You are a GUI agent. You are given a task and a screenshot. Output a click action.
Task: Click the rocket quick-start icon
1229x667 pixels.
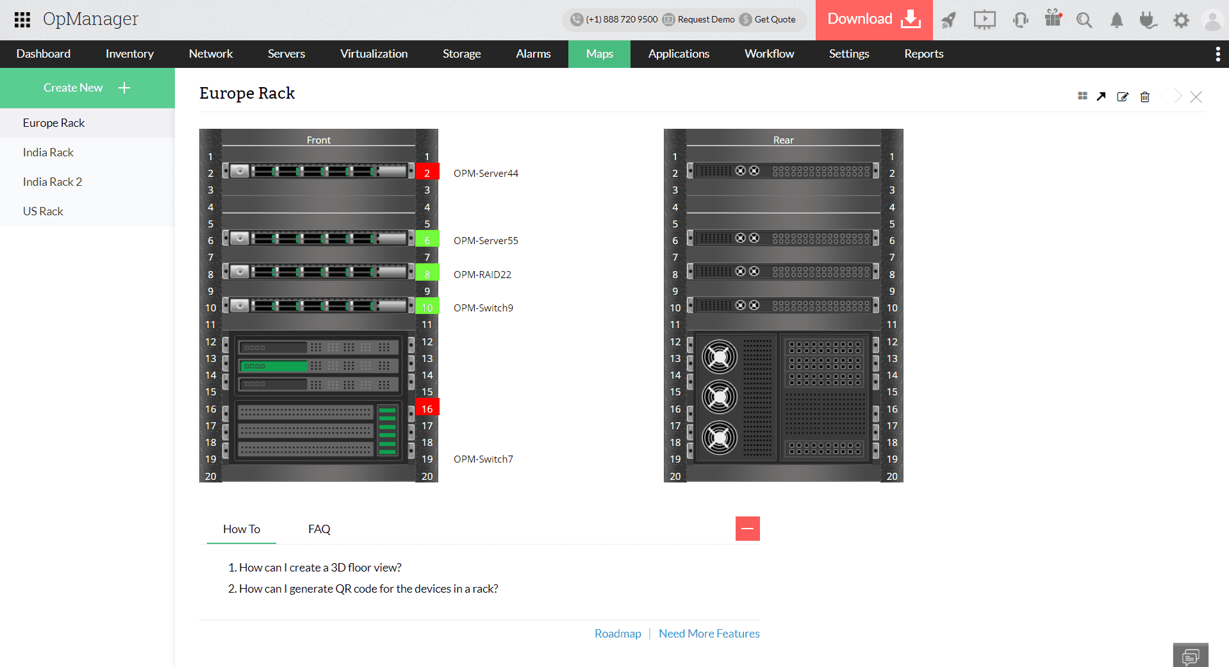(x=948, y=20)
